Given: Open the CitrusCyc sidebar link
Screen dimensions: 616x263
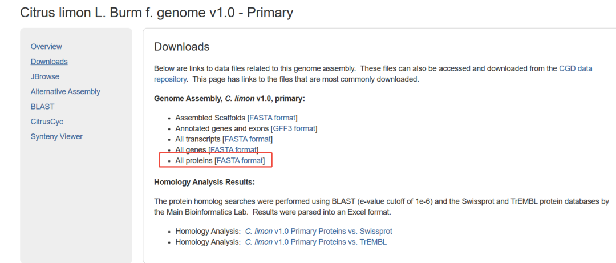Looking at the screenshot, I should click(47, 122).
